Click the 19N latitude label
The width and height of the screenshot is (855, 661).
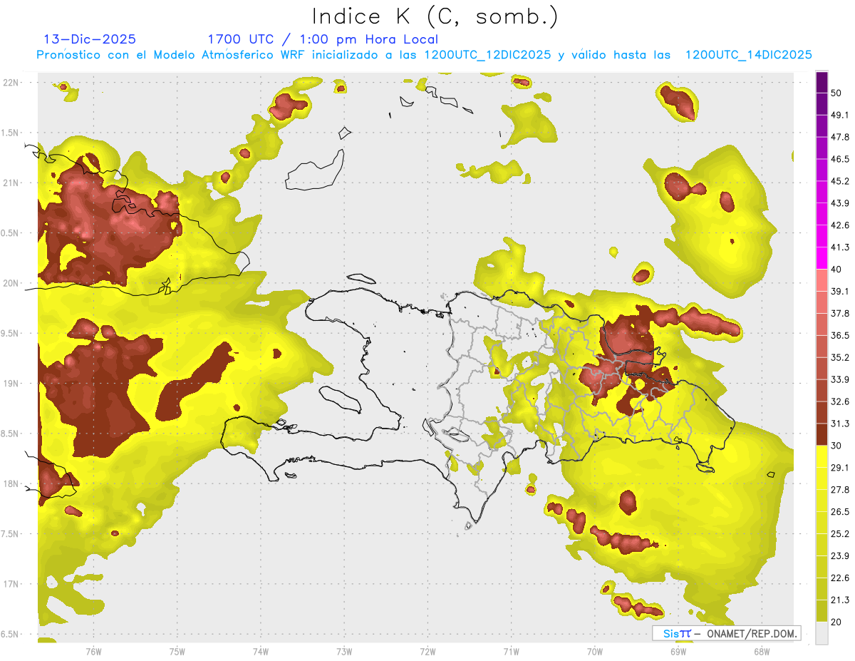coord(11,384)
